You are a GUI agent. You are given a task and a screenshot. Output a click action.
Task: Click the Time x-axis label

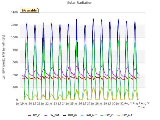point(141,107)
